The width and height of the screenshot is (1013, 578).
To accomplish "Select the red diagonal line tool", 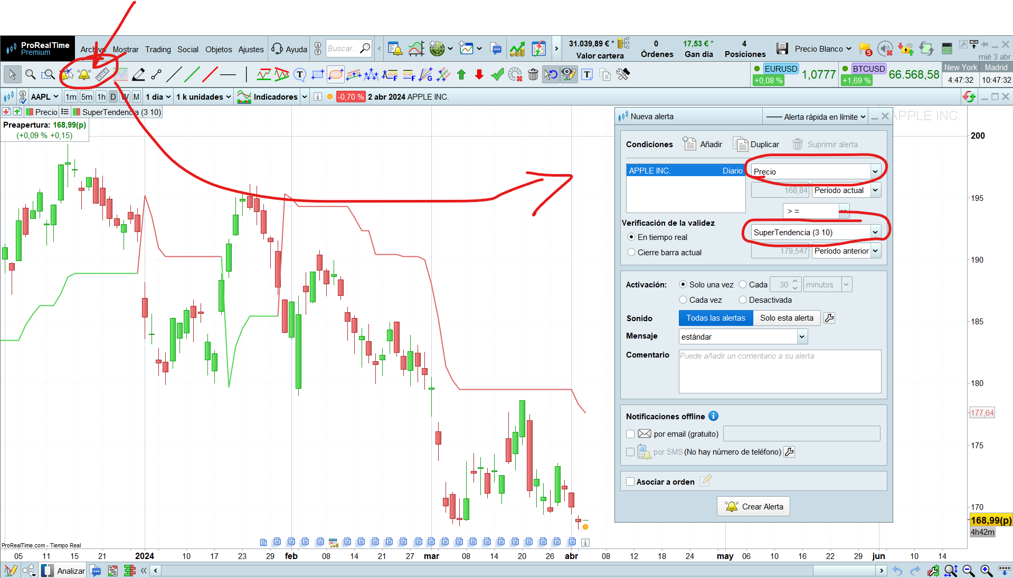I will tap(210, 74).
